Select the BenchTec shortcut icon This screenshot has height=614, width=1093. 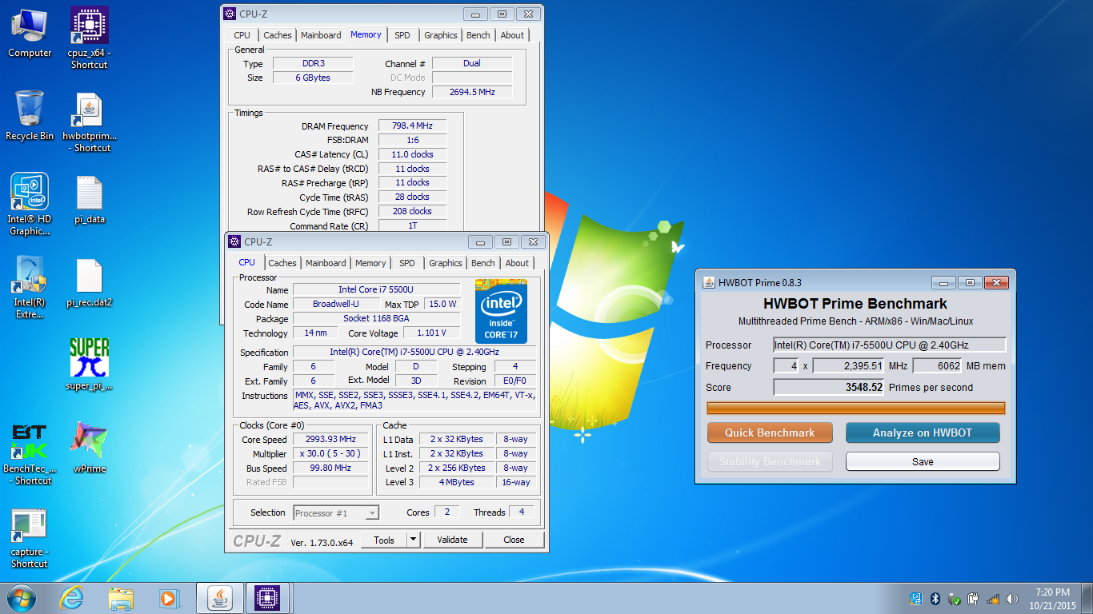(x=30, y=454)
